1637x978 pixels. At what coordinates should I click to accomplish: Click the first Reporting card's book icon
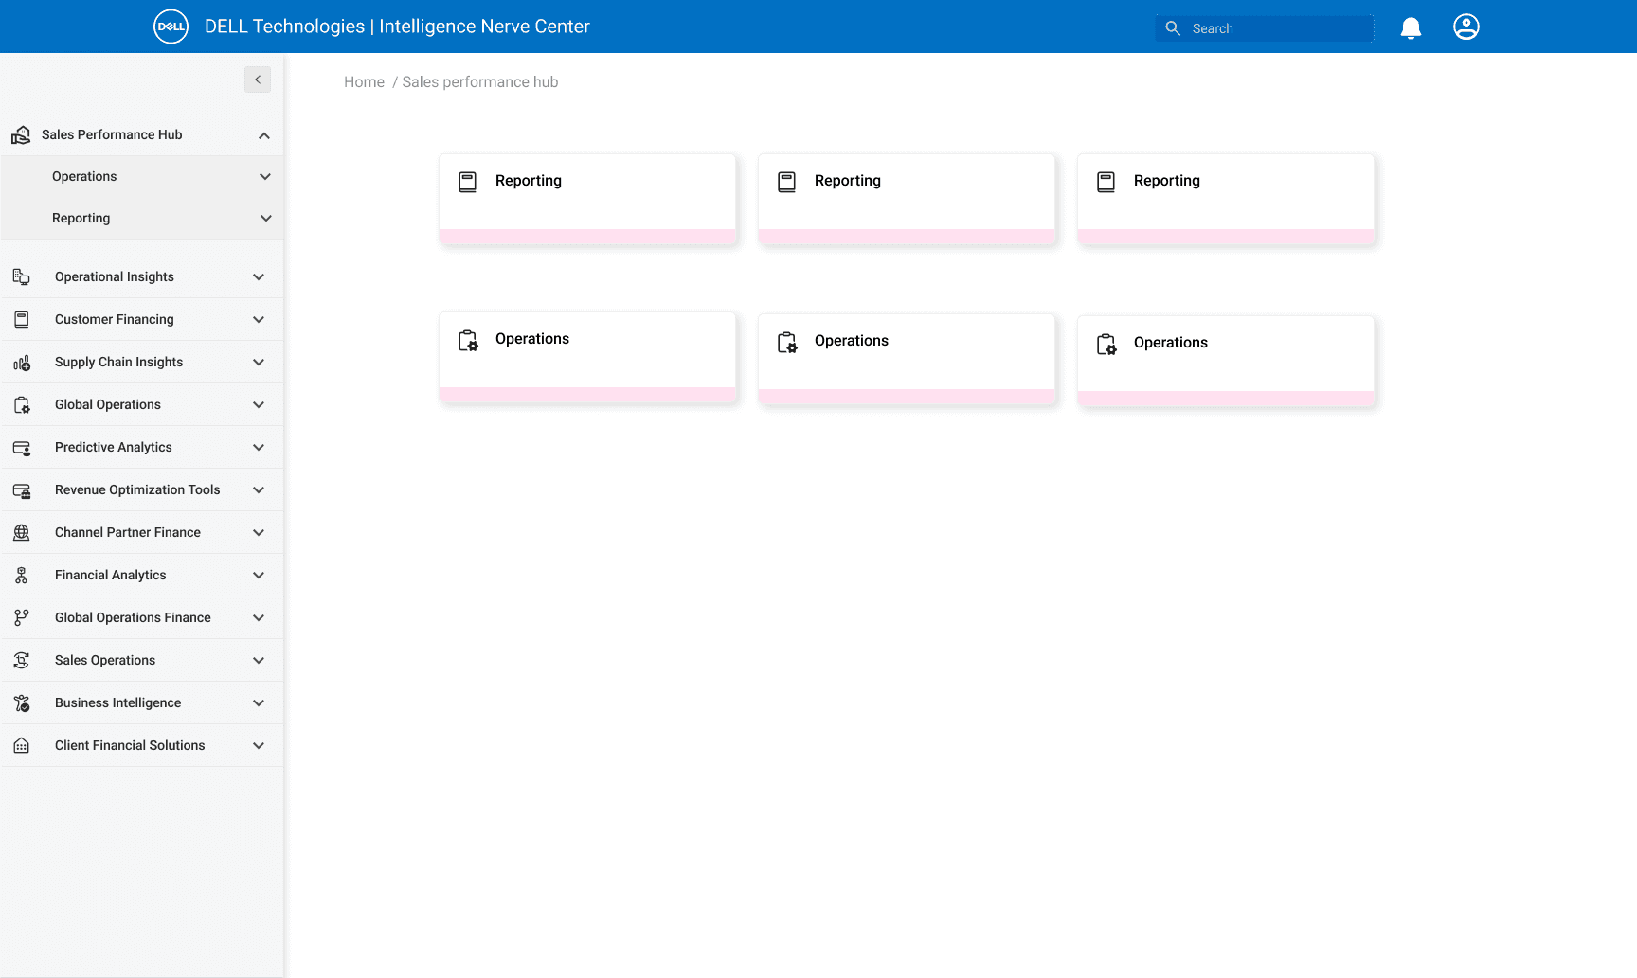click(467, 182)
